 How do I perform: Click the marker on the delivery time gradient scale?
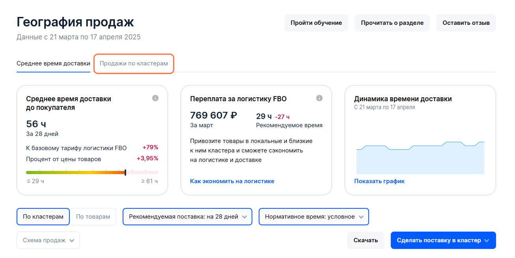(x=125, y=172)
